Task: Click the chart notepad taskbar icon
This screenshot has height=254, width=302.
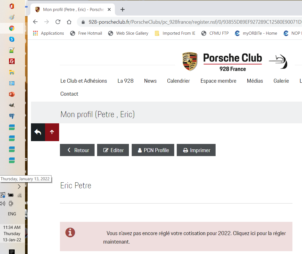Action: pos(12,50)
